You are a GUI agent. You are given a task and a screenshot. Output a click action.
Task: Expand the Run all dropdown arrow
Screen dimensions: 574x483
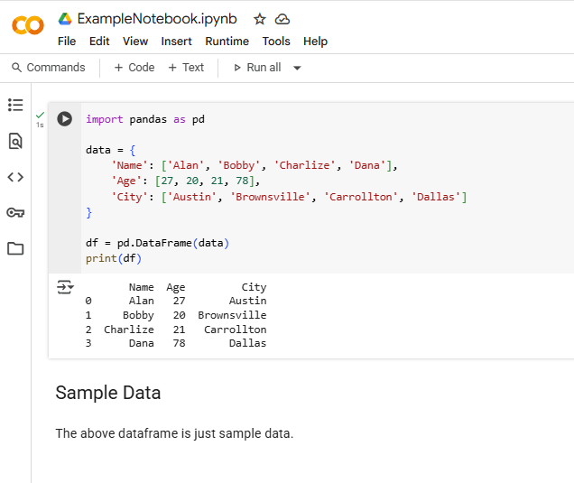coord(298,68)
